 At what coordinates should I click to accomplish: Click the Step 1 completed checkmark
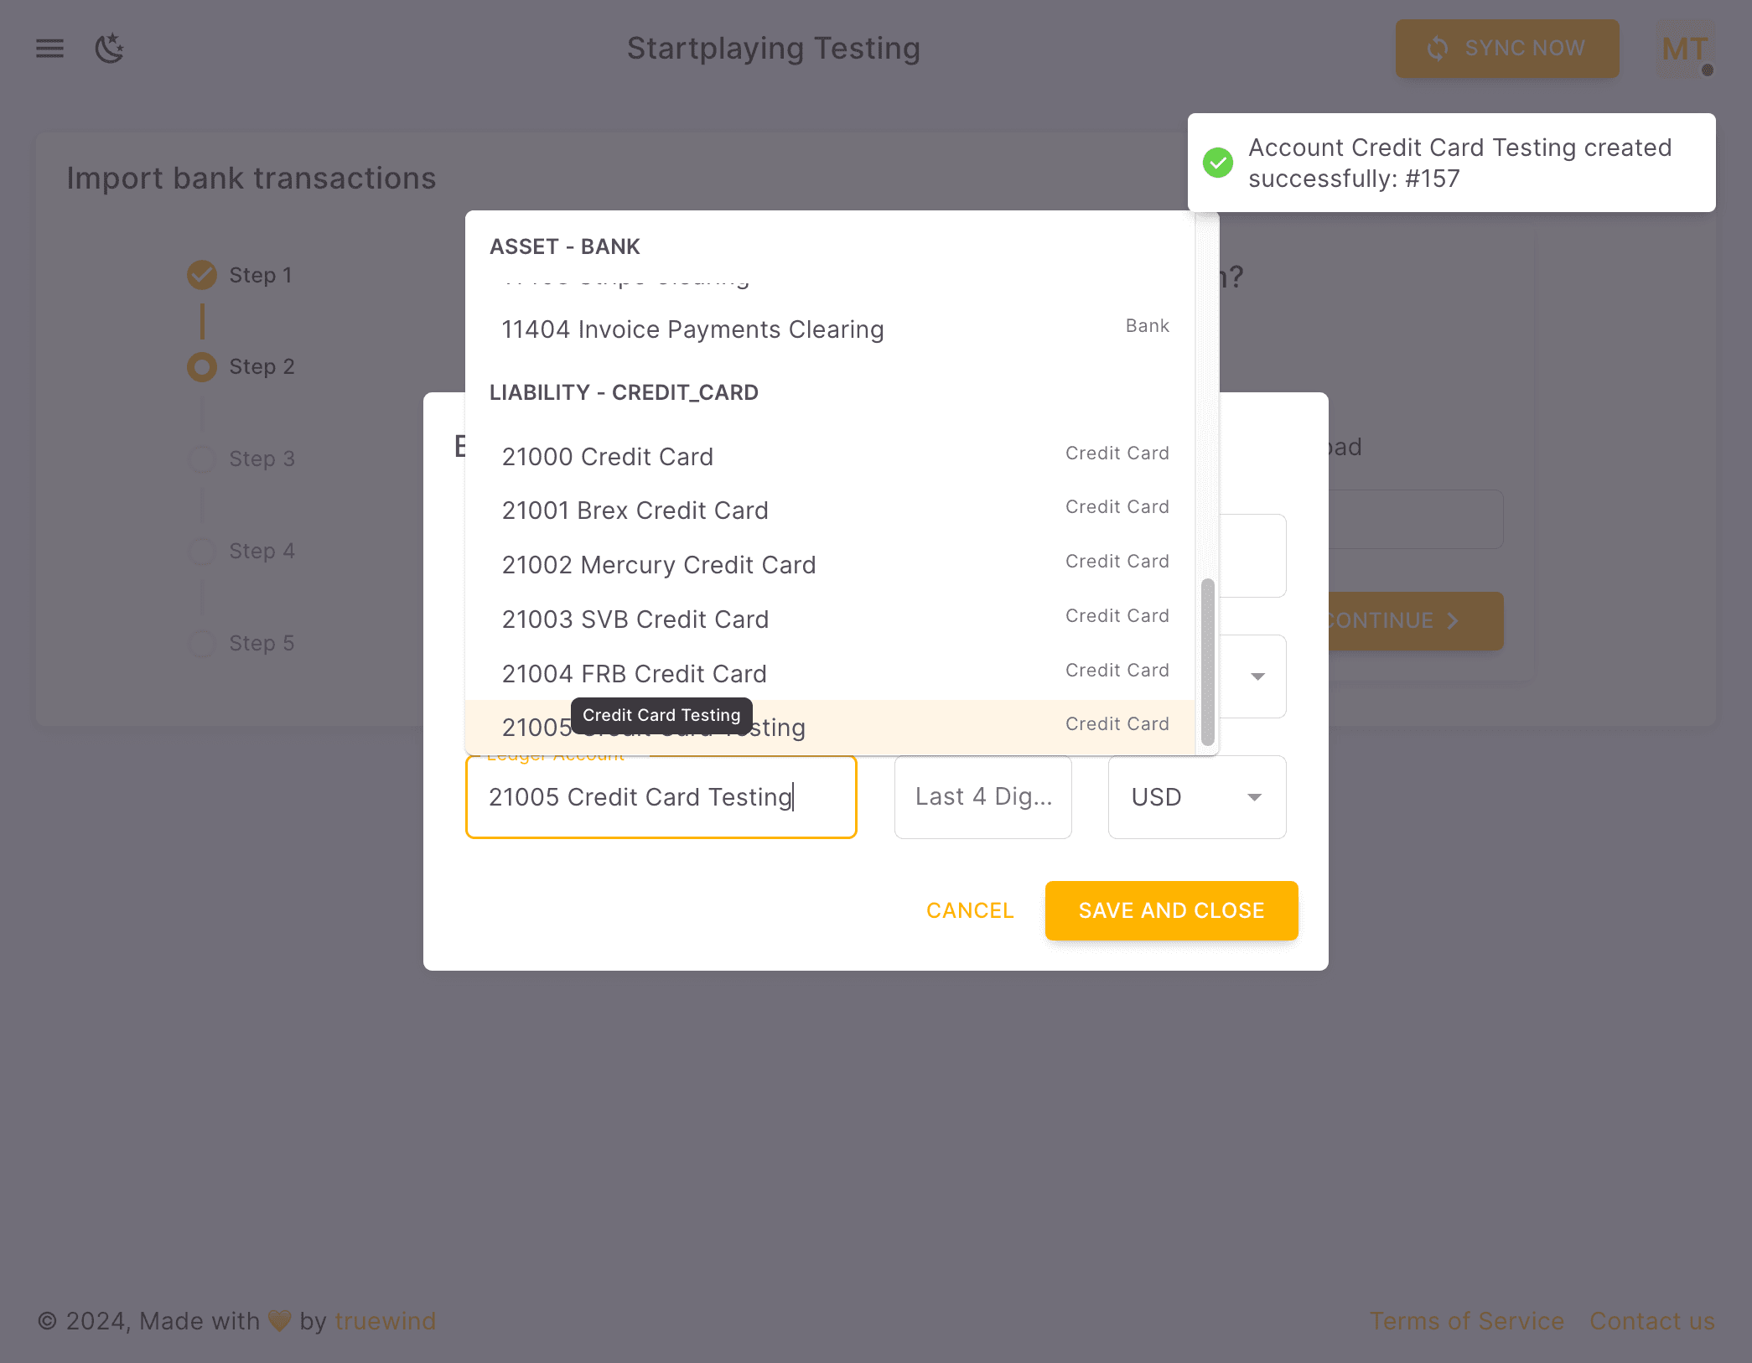click(201, 275)
